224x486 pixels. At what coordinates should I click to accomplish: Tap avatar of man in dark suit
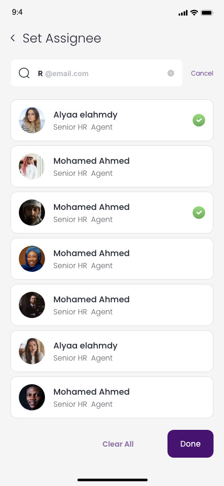[32, 305]
